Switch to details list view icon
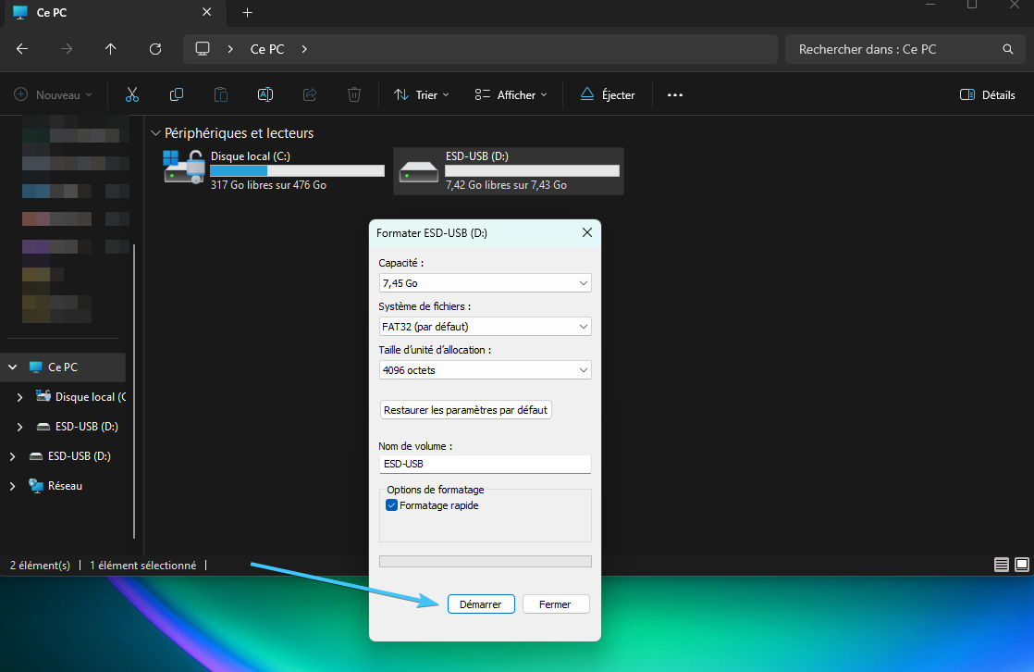The image size is (1034, 672). coord(1001,565)
